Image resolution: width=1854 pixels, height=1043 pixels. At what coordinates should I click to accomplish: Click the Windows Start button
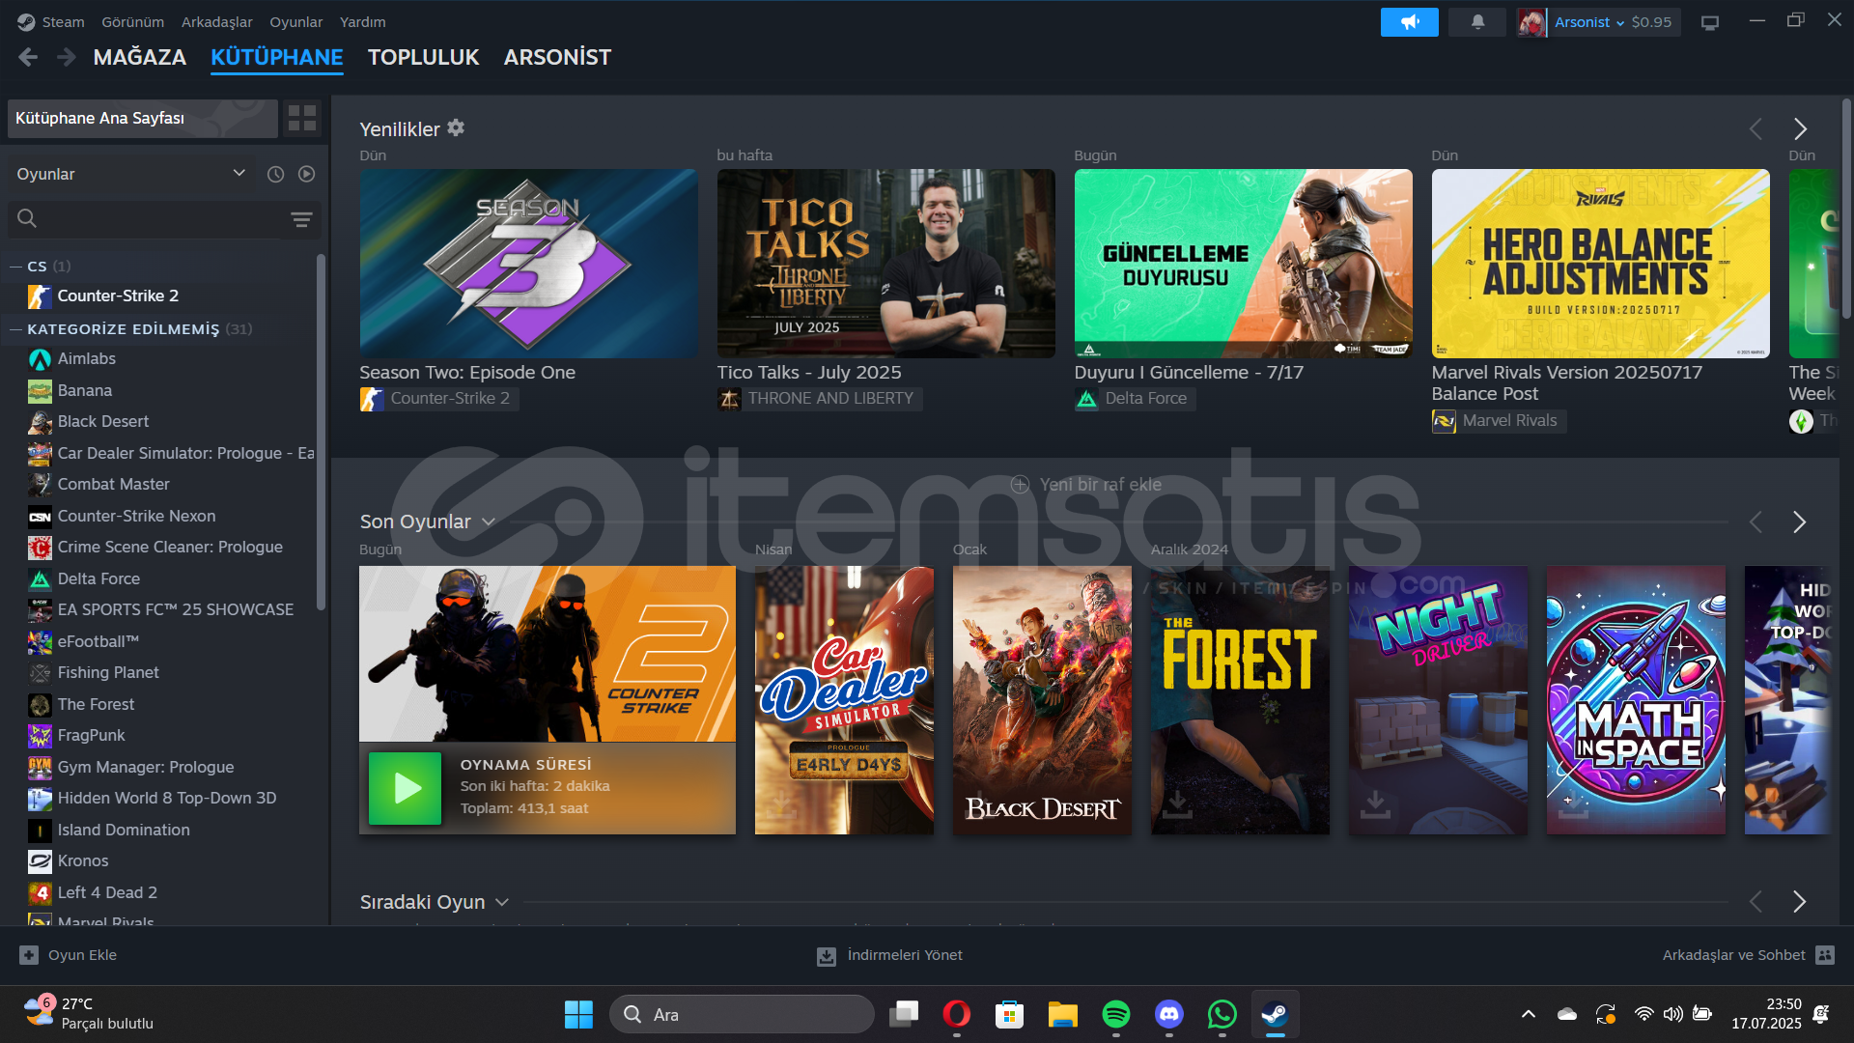point(578,1014)
